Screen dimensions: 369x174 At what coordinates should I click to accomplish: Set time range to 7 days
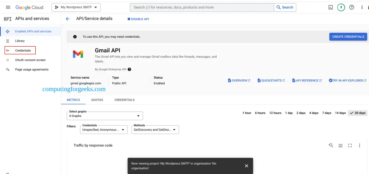[326, 113]
